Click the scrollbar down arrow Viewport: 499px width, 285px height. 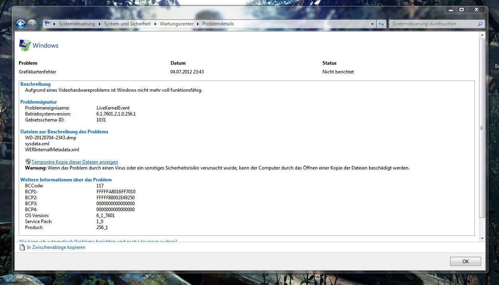(x=482, y=239)
